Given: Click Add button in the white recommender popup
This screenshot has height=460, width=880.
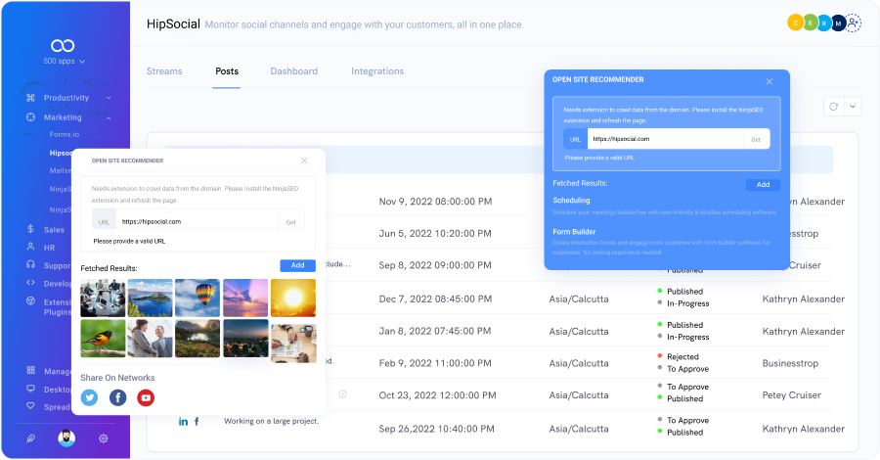Looking at the screenshot, I should 297,265.
